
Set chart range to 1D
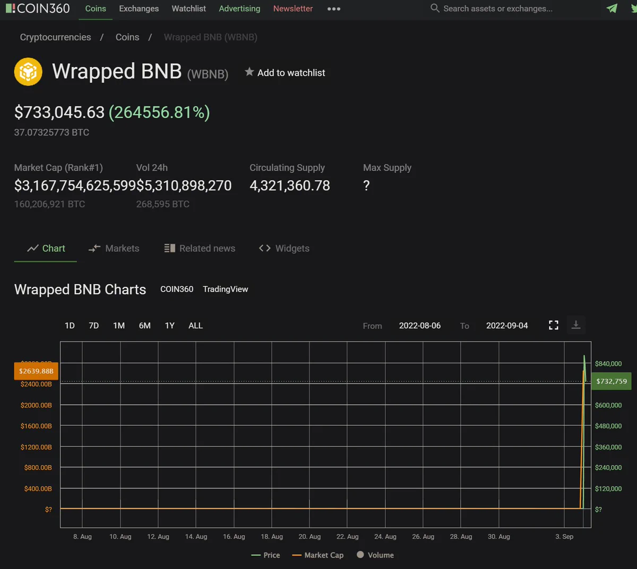(70, 326)
